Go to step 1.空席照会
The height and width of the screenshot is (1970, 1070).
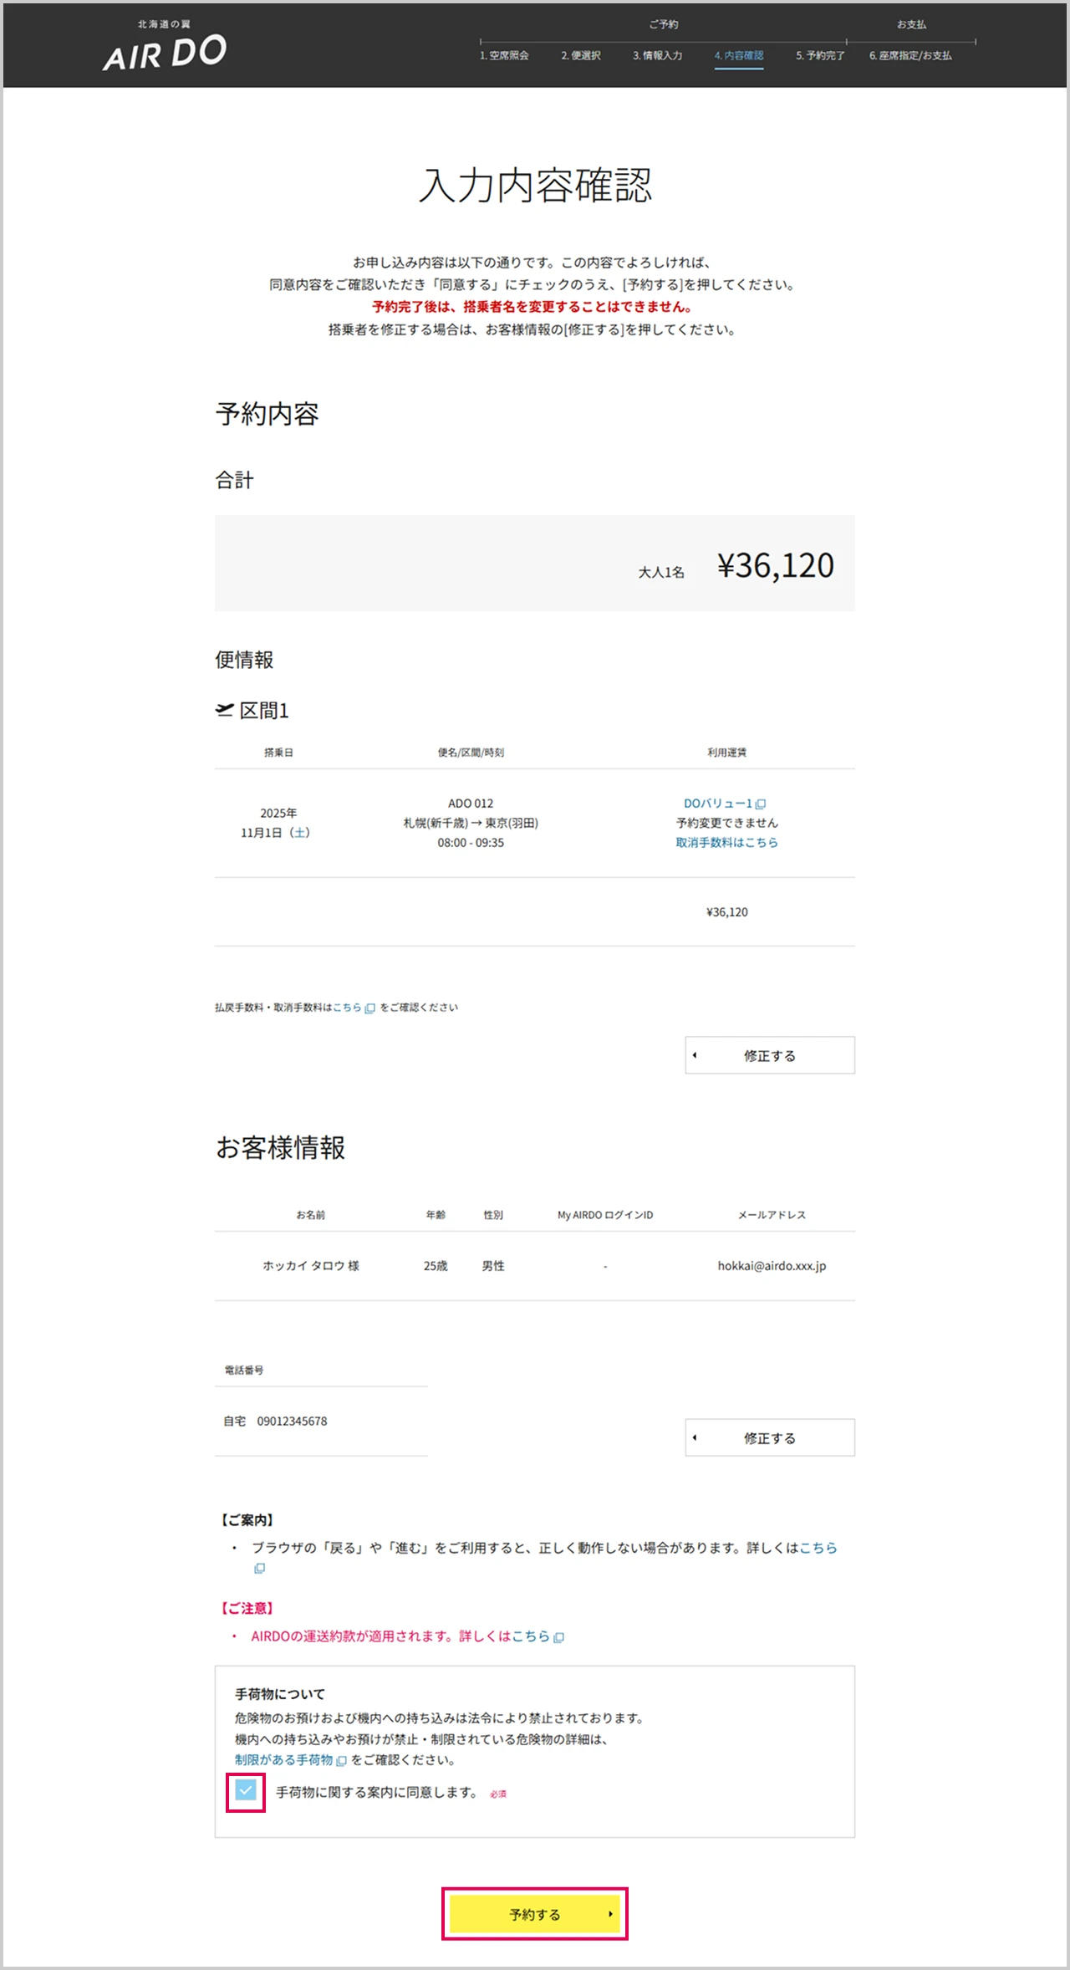point(504,55)
